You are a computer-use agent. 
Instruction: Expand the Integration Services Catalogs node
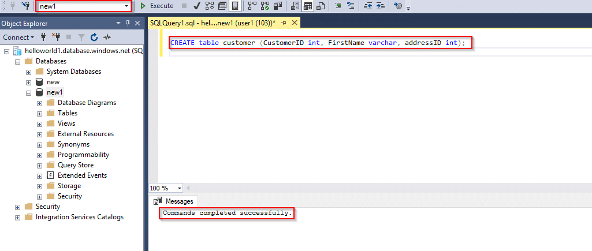click(x=17, y=218)
